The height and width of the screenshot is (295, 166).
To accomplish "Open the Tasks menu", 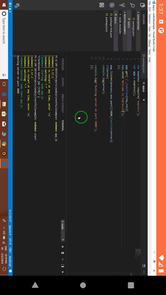I will [x=149, y=52].
